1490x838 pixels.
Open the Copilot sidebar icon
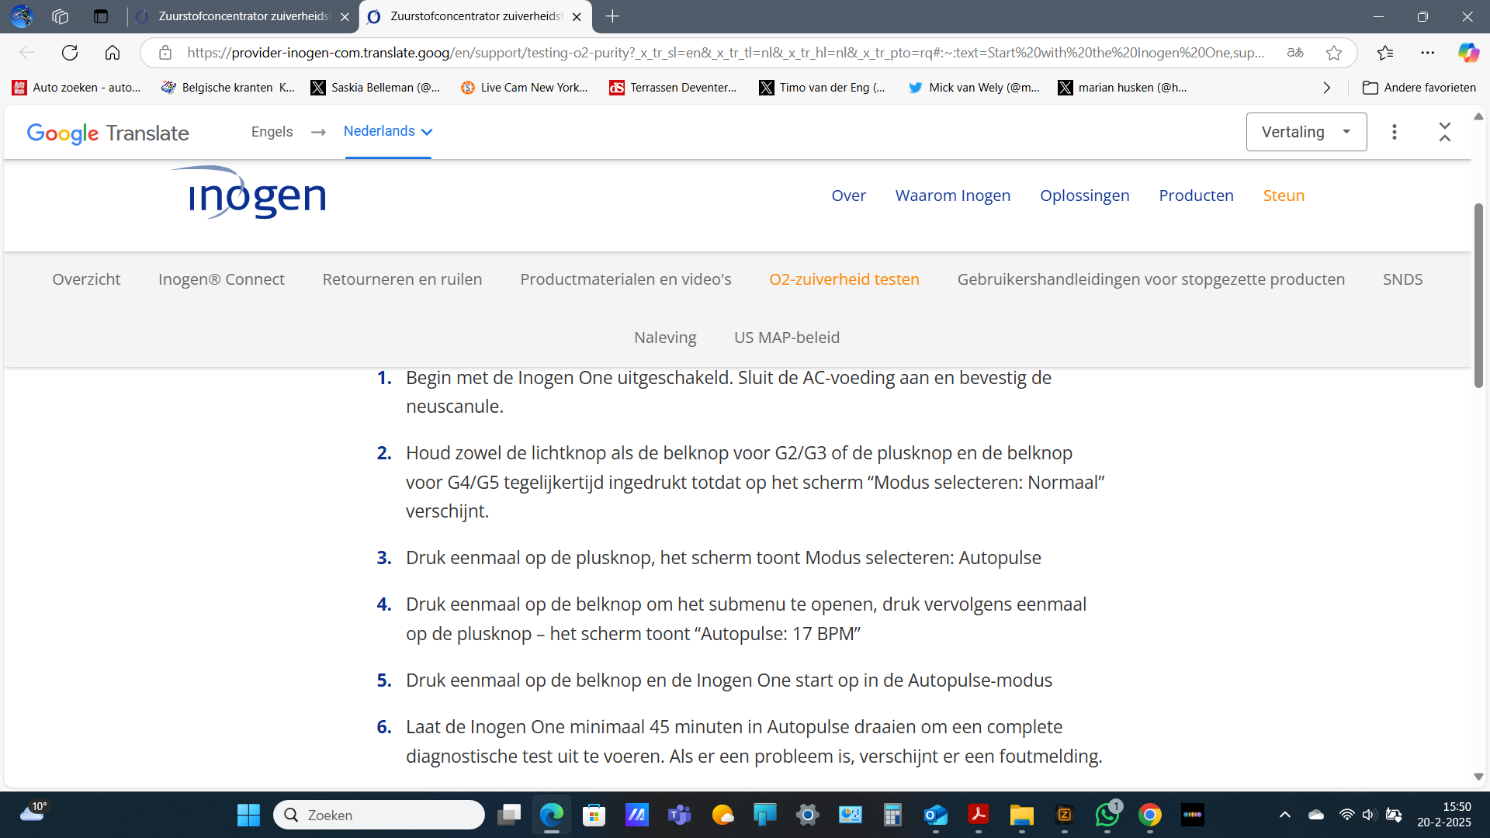1467,53
